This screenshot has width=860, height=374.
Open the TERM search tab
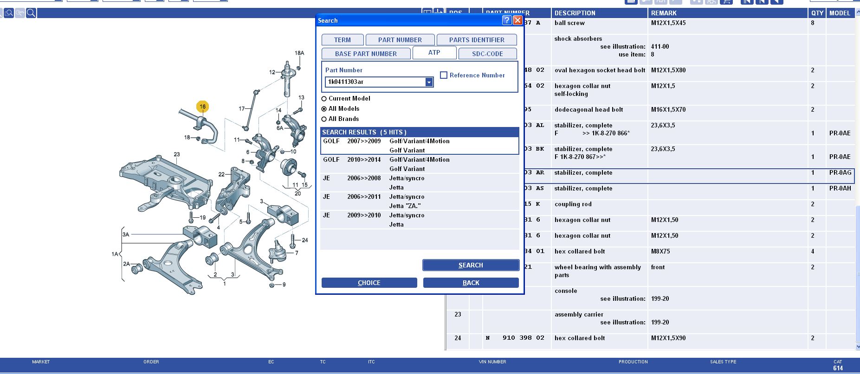click(343, 40)
